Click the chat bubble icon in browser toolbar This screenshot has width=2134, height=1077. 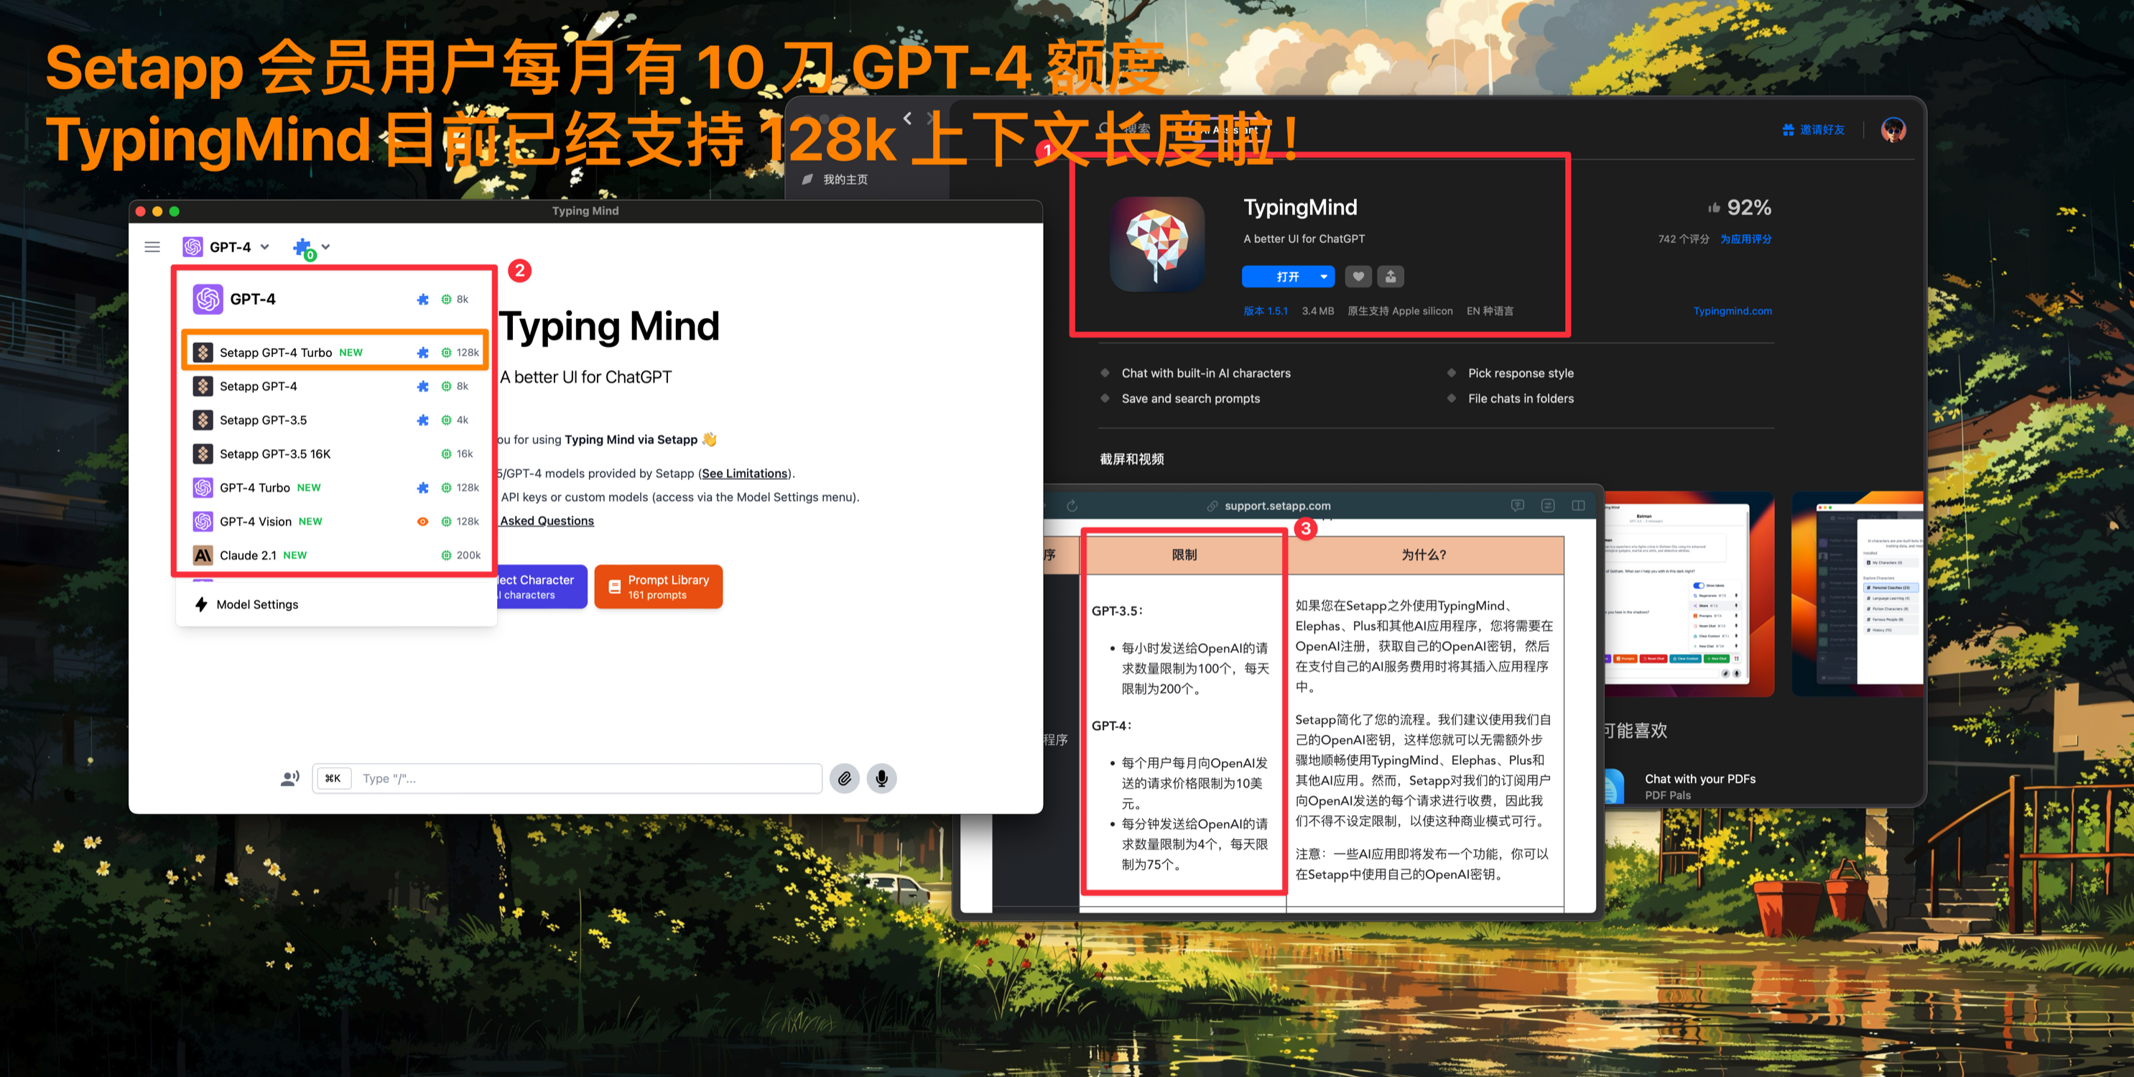[x=1517, y=505]
